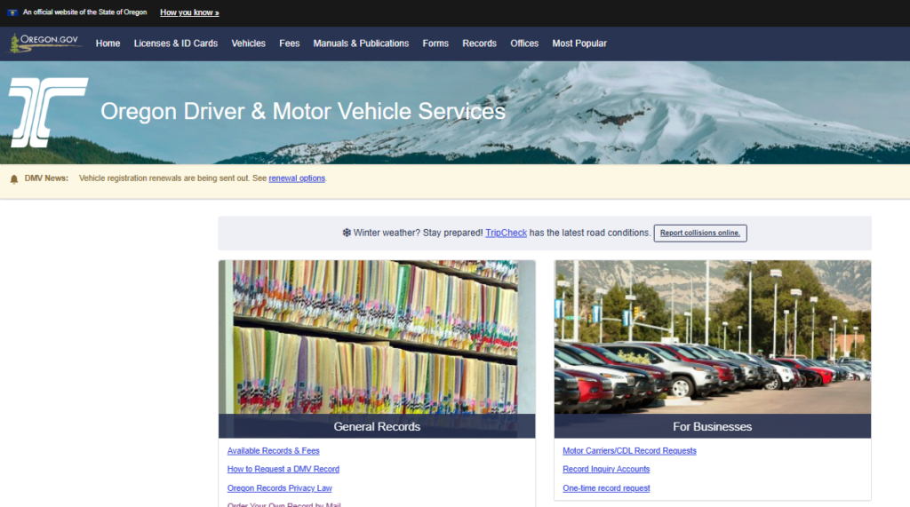
Task: Open the Most Popular menu
Action: pos(579,44)
